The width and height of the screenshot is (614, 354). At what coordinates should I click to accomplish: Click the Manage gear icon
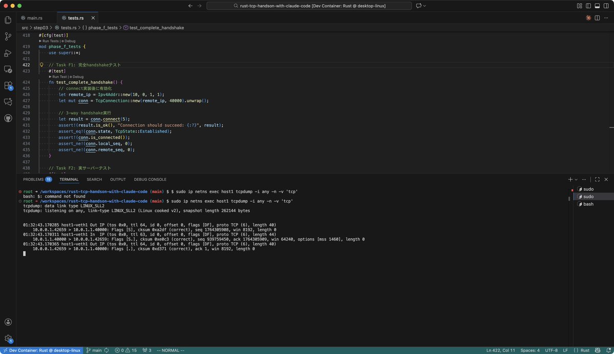point(8,339)
